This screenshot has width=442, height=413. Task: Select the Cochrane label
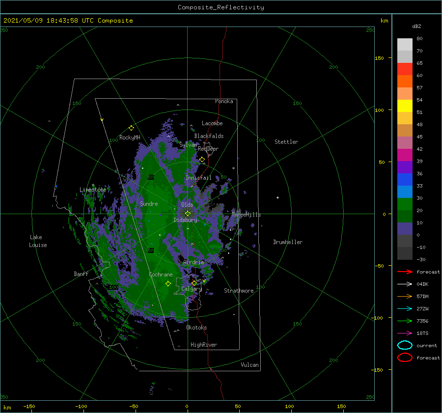(x=161, y=275)
